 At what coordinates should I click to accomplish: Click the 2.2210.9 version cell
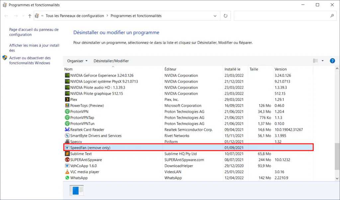pos(282,178)
